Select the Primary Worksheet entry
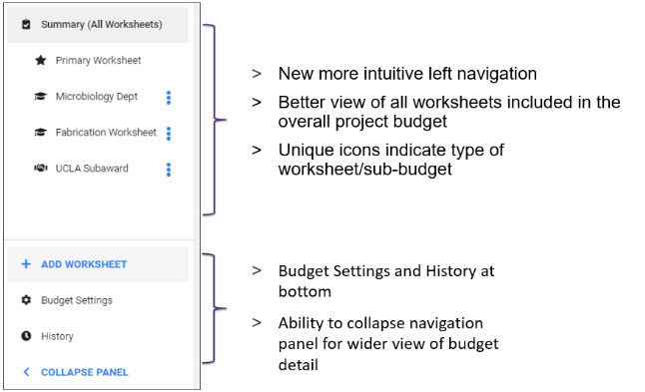The height and width of the screenshot is (392, 645). 98,61
